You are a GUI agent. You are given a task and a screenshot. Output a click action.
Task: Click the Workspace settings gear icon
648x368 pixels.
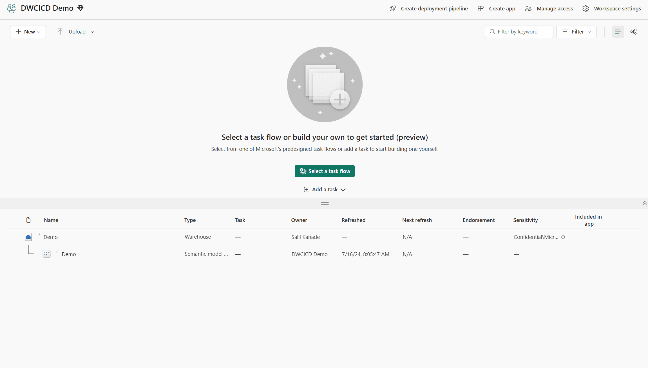tap(586, 8)
